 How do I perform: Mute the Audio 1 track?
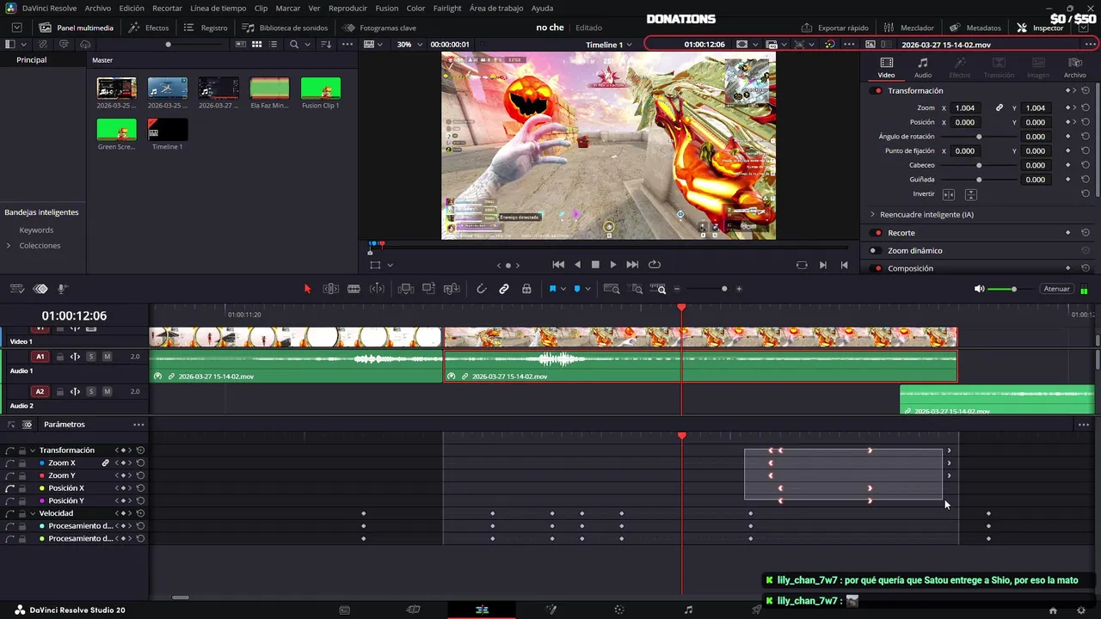(107, 356)
